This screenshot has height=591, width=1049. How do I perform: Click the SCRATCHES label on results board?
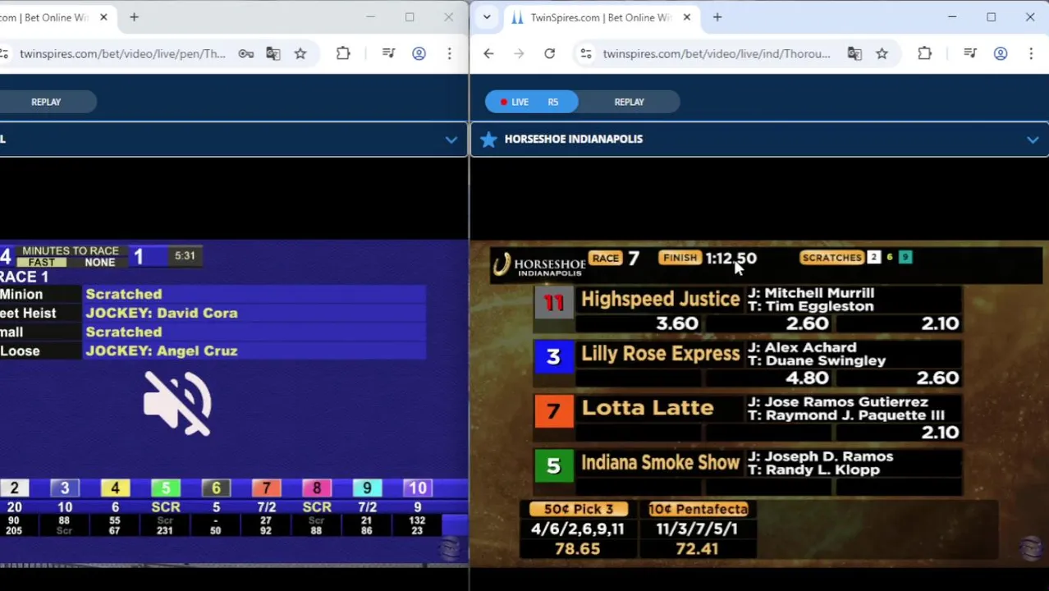tap(831, 258)
